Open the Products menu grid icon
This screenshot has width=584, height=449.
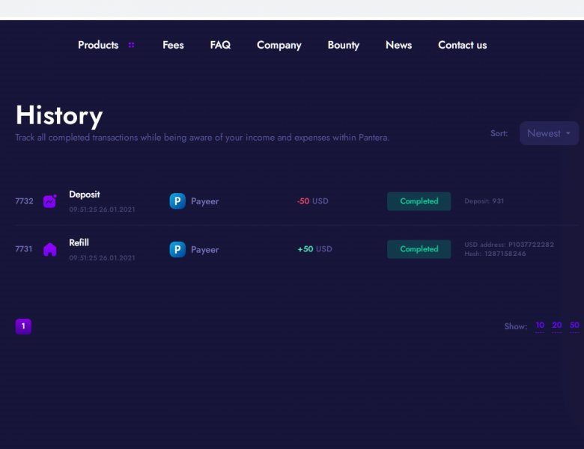tap(131, 45)
